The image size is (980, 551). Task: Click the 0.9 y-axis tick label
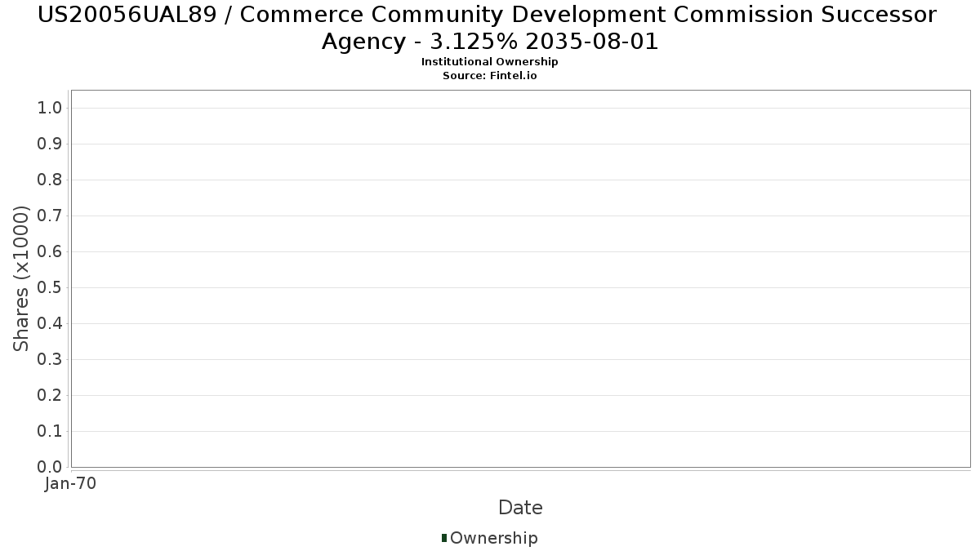pyautogui.click(x=50, y=144)
